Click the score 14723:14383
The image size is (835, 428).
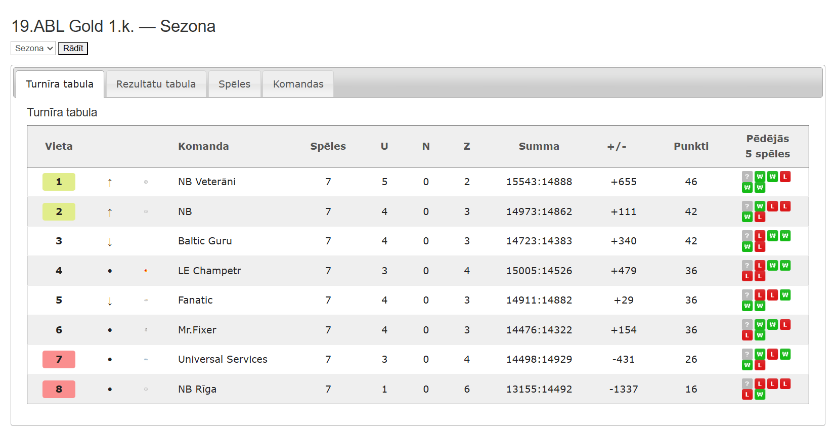point(539,241)
